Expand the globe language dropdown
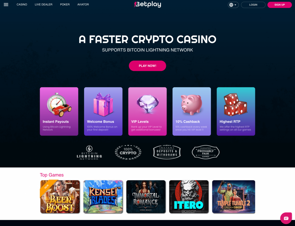The image size is (295, 226). coord(233,5)
